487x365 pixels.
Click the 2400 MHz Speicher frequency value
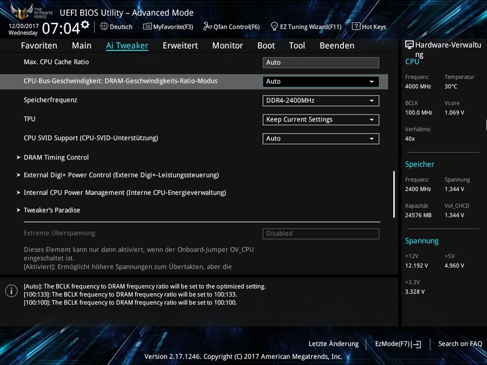coord(418,189)
